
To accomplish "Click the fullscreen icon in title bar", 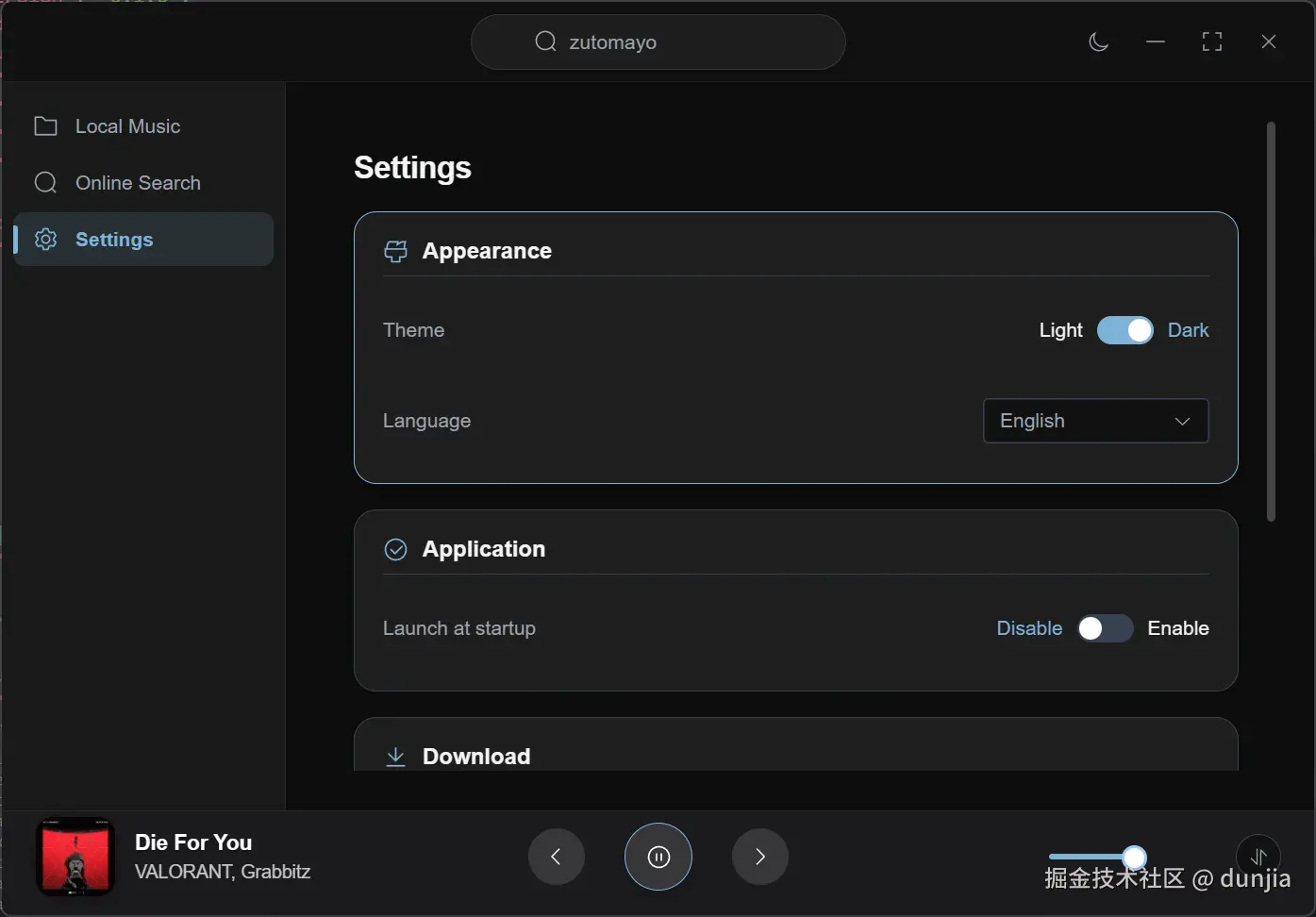I will [1211, 42].
